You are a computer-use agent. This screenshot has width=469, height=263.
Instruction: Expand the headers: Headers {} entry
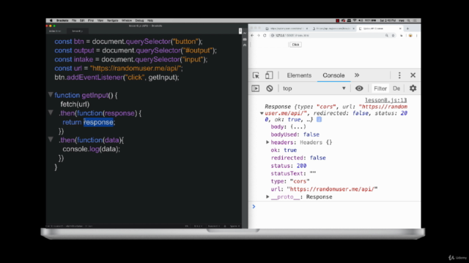pos(267,142)
